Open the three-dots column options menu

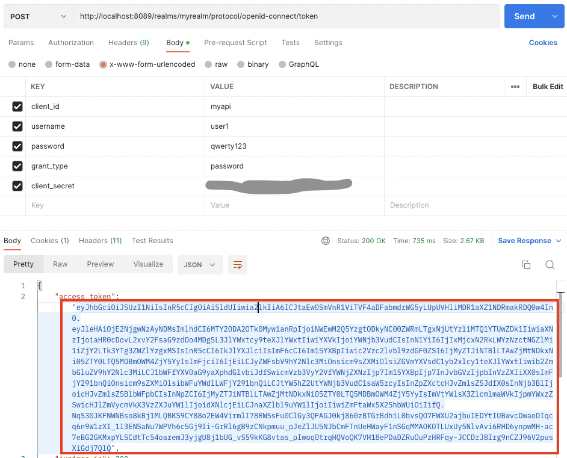click(x=515, y=87)
